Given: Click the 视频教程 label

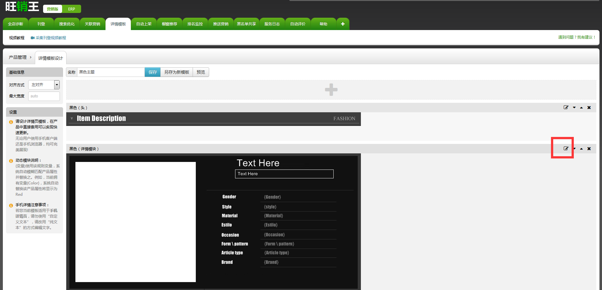Looking at the screenshot, I should pyautogui.click(x=17, y=38).
